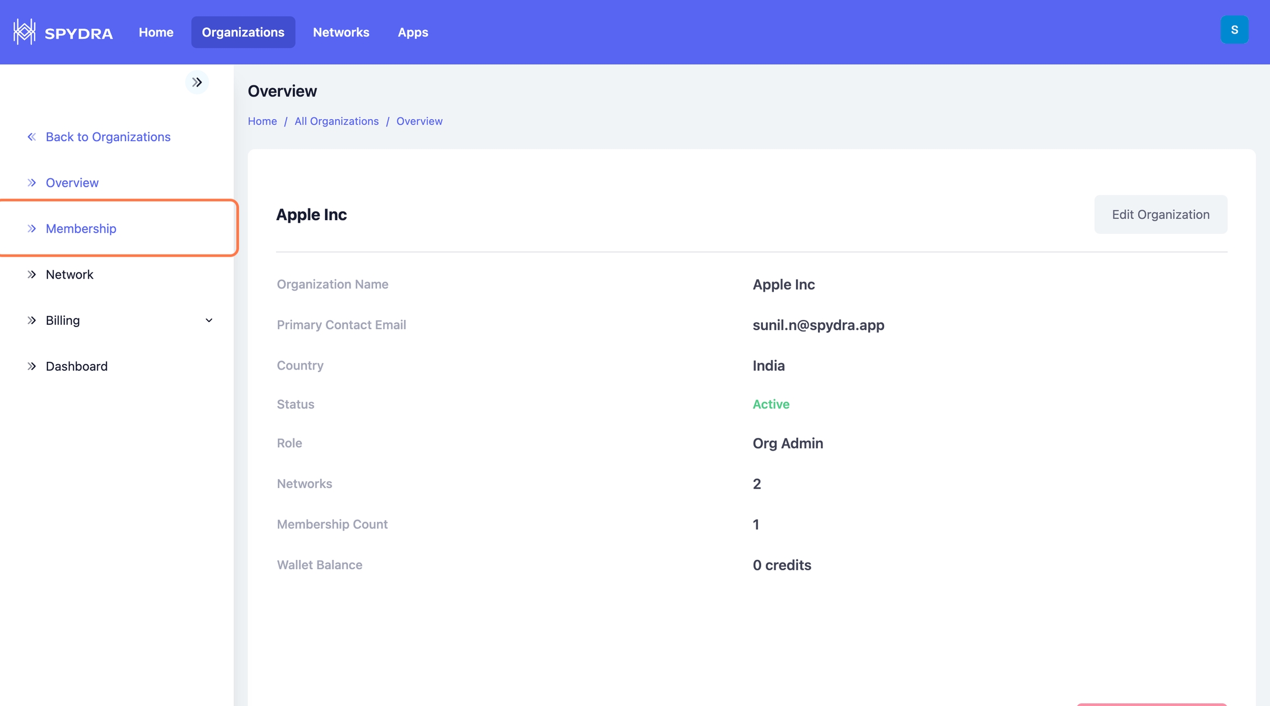Click chevron icon next to Dashboard
Screen dimensions: 1270x706
pos(32,366)
